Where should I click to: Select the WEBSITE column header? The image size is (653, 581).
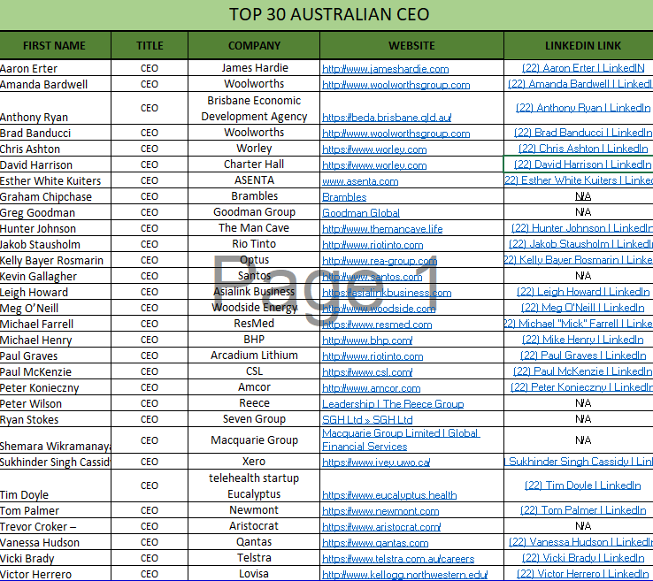point(411,45)
